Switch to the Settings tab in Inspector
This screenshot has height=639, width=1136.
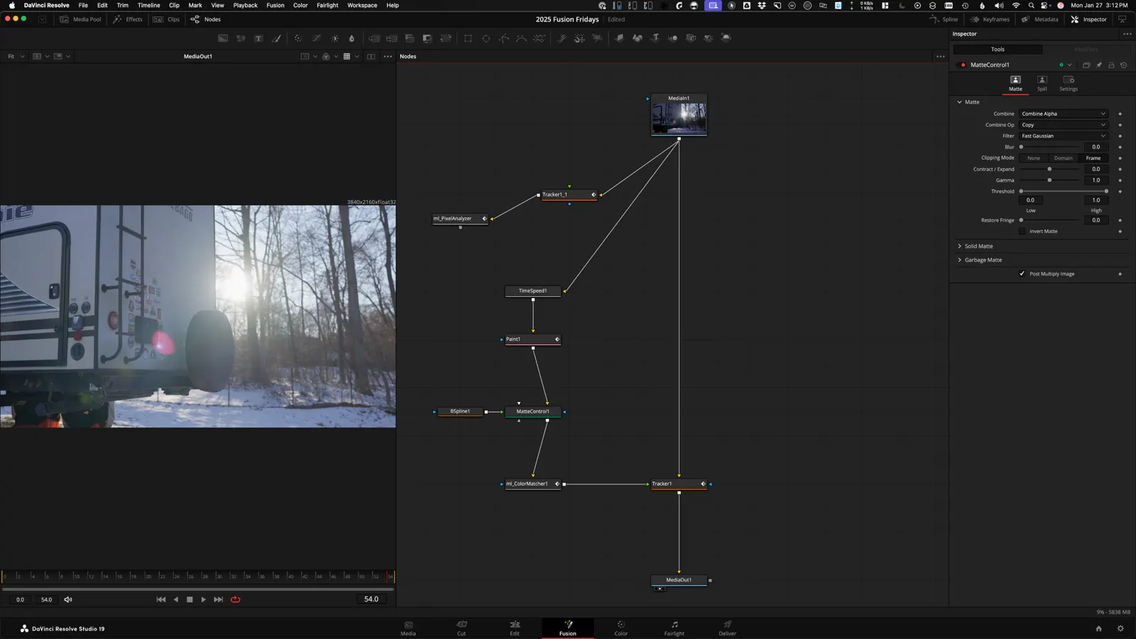click(x=1069, y=83)
